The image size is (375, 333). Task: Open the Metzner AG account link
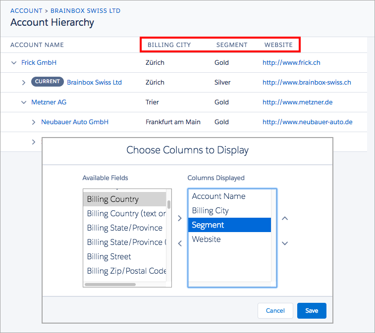[x=49, y=102]
